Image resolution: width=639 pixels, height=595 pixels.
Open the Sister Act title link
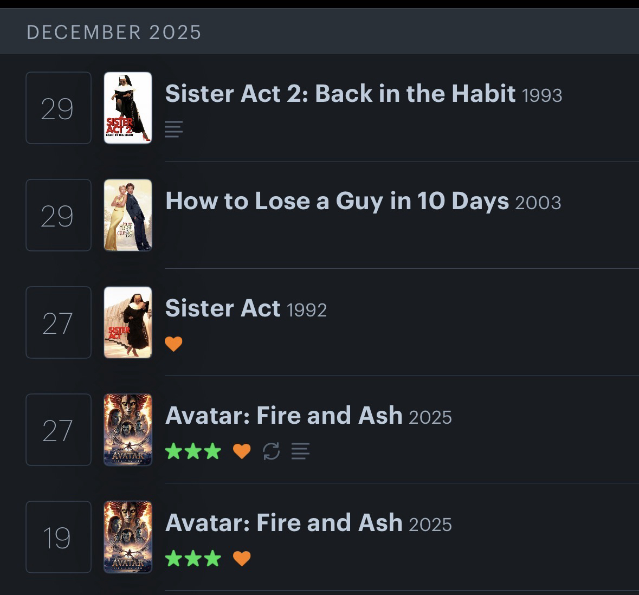223,308
